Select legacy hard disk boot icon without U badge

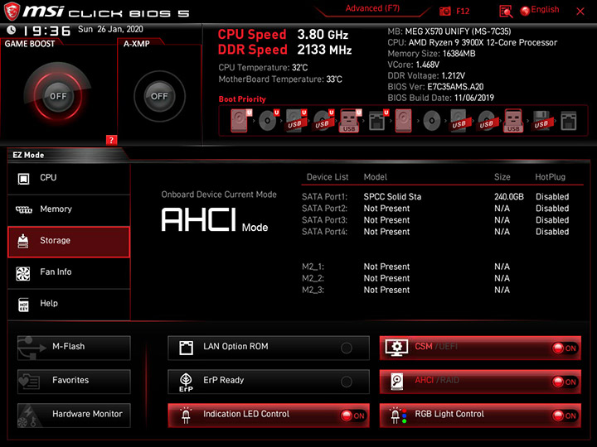(x=403, y=121)
